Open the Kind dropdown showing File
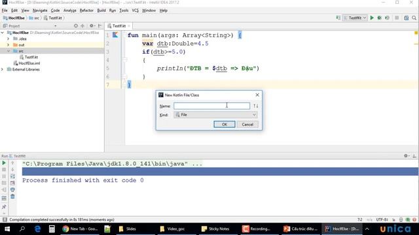 [x=215, y=115]
